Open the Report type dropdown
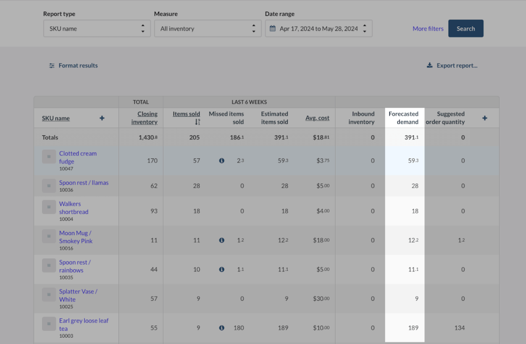The height and width of the screenshot is (344, 526). pyautogui.click(x=97, y=28)
